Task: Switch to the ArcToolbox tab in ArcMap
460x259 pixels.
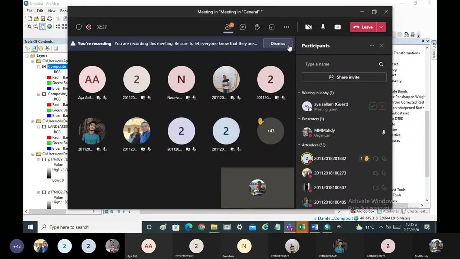Action: click(x=363, y=211)
